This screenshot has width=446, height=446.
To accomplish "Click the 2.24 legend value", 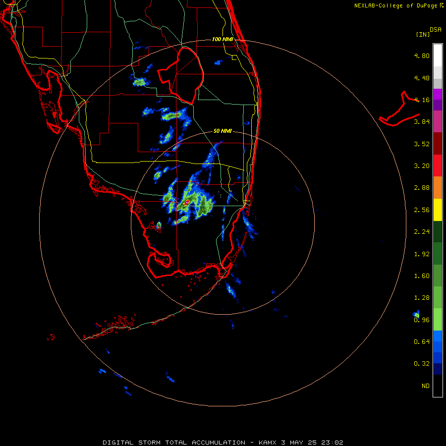I will [422, 232].
